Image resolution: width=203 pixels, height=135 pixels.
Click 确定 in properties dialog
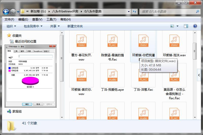point(27,104)
